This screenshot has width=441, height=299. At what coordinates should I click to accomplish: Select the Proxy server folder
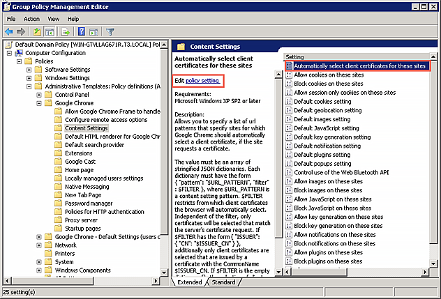pyautogui.click(x=83, y=220)
